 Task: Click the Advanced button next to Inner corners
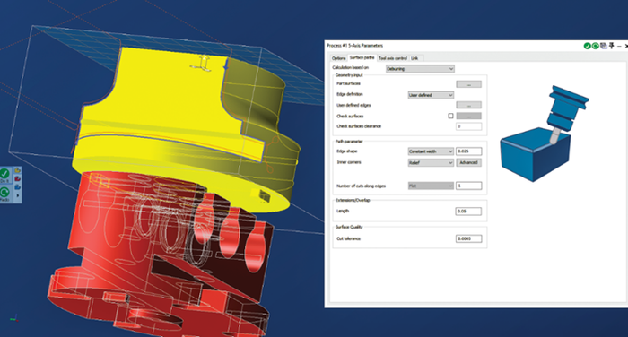[x=468, y=162]
